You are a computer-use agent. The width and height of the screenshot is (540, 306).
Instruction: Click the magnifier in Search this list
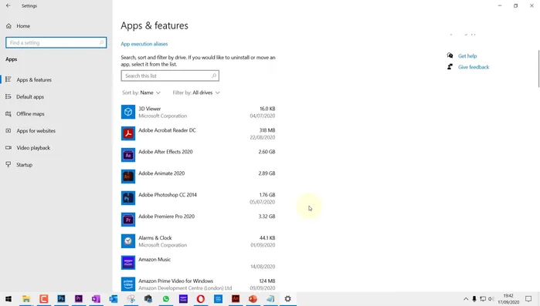click(214, 76)
